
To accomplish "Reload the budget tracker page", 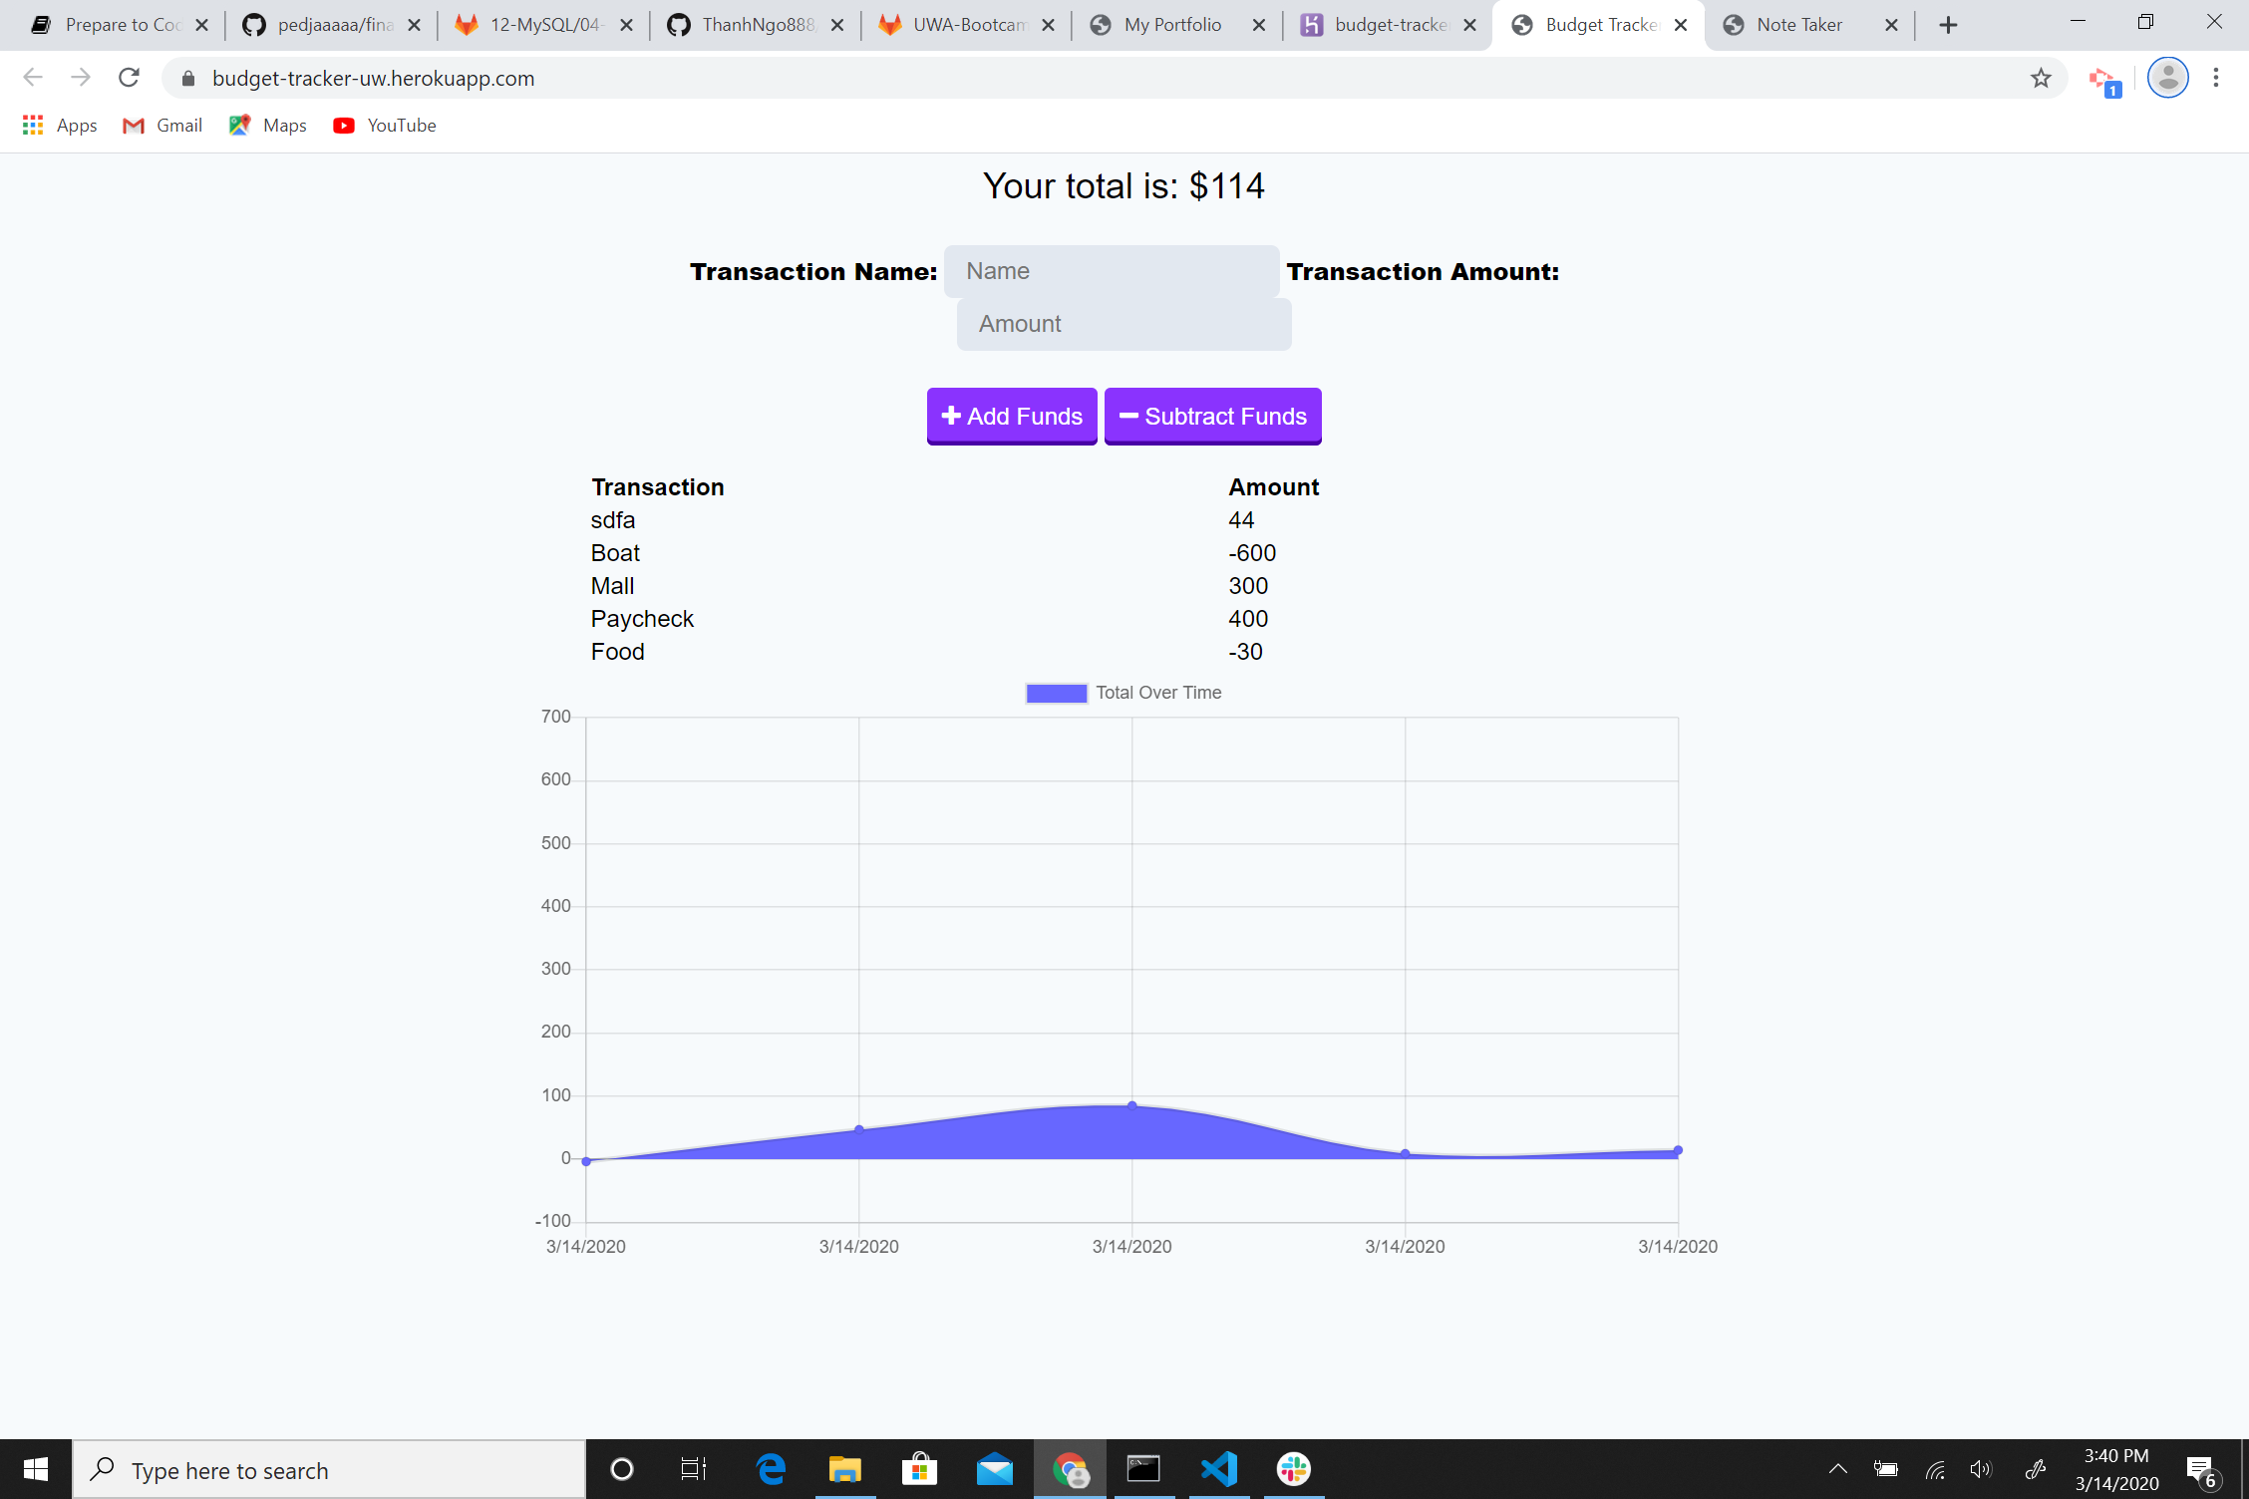I will (x=129, y=77).
